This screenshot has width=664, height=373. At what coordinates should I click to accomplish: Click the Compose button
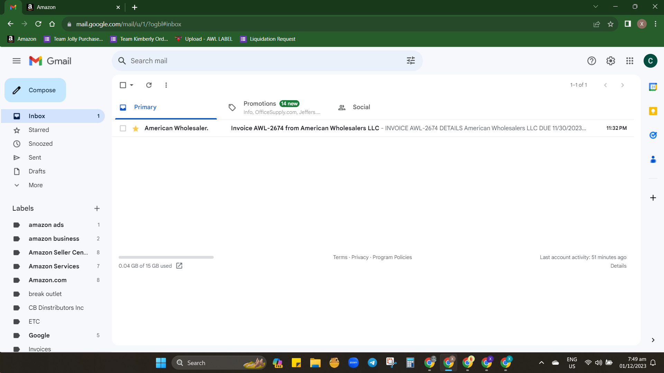pos(35,90)
